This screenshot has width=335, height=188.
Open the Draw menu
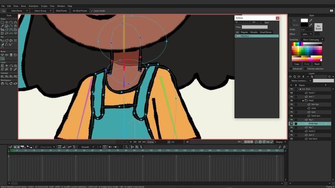tap(16, 6)
